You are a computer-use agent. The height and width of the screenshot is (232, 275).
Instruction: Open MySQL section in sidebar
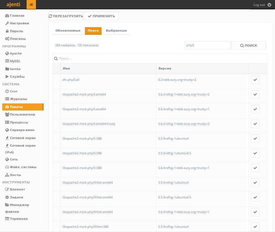pyautogui.click(x=15, y=61)
